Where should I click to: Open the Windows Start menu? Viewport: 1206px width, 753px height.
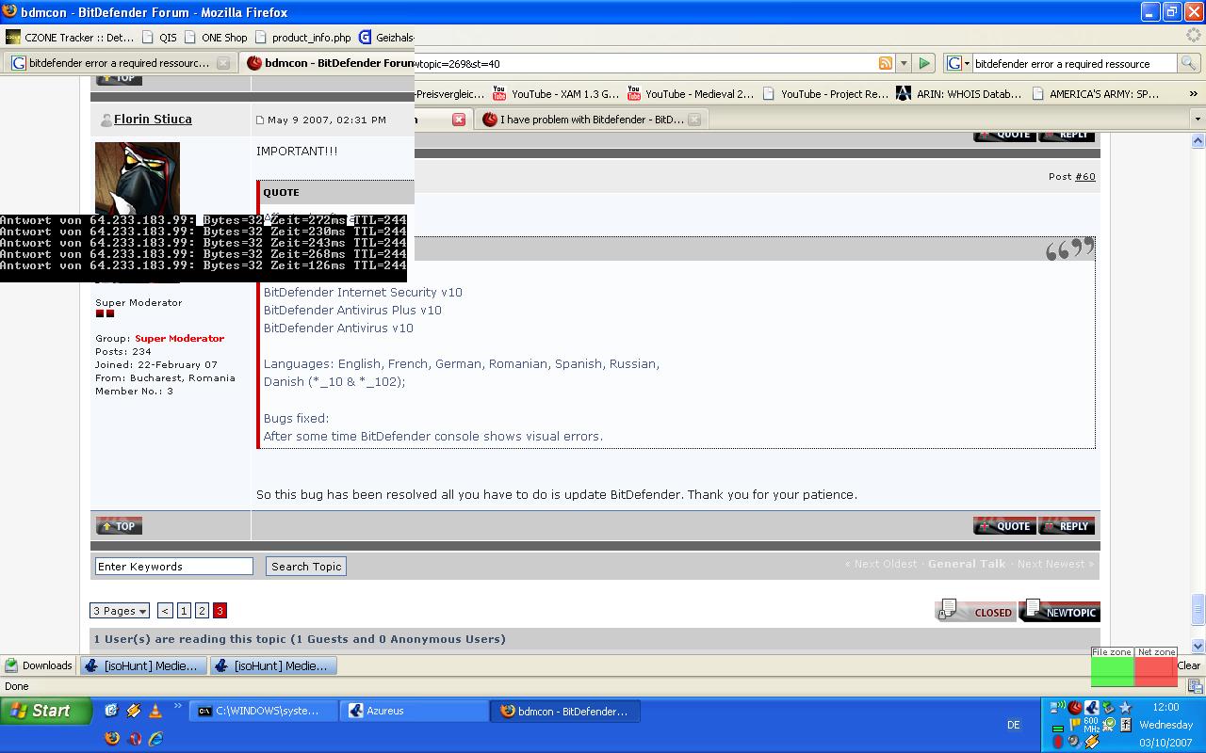pos(46,711)
